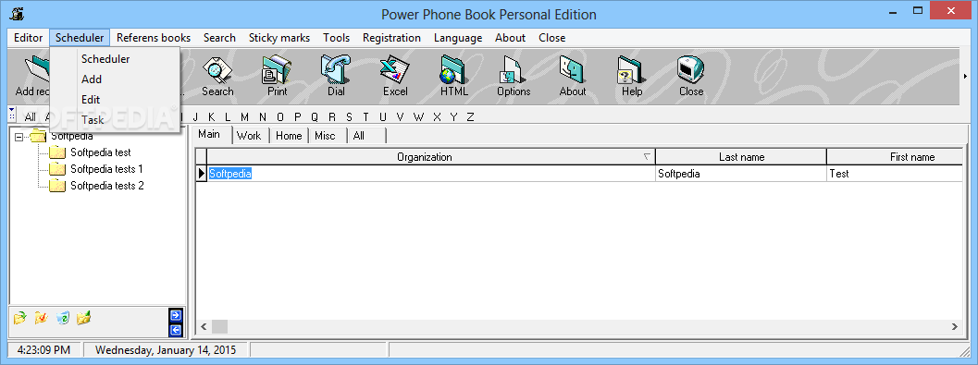Image resolution: width=978 pixels, height=365 pixels.
Task: Click the date in status bar
Action: click(x=166, y=350)
